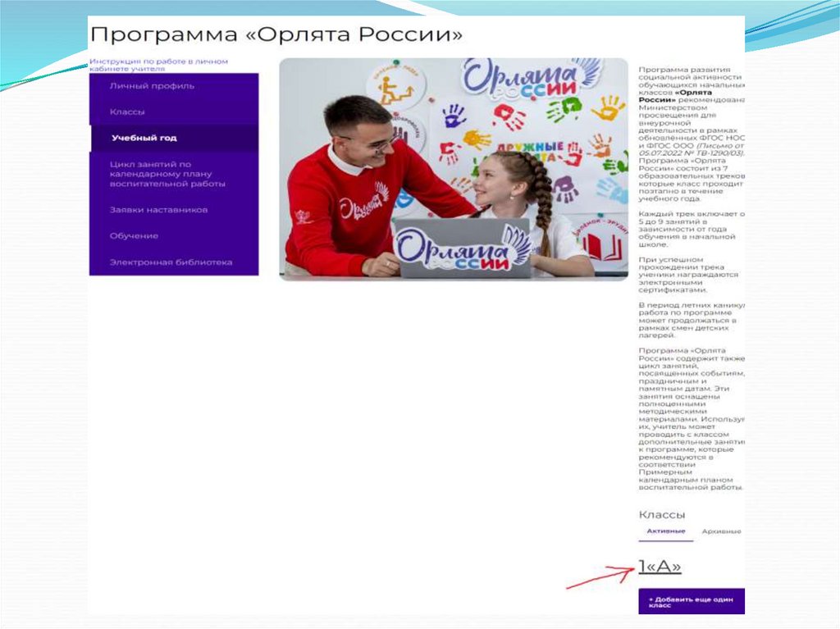Click paragraph starting Каждый трек включает

(x=691, y=229)
